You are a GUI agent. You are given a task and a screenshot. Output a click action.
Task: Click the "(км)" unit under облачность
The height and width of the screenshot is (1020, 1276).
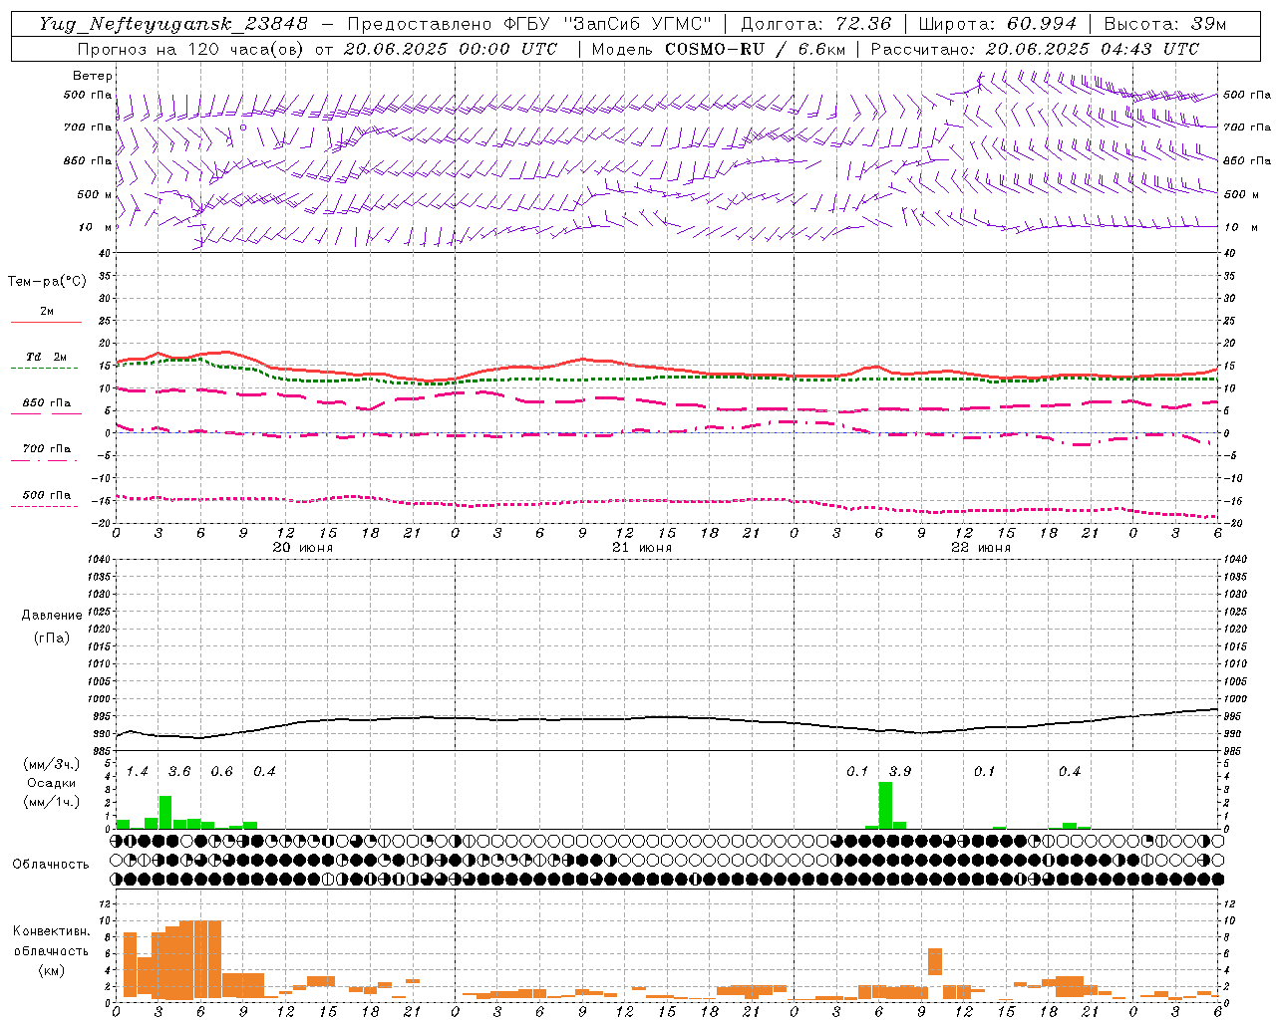52,970
